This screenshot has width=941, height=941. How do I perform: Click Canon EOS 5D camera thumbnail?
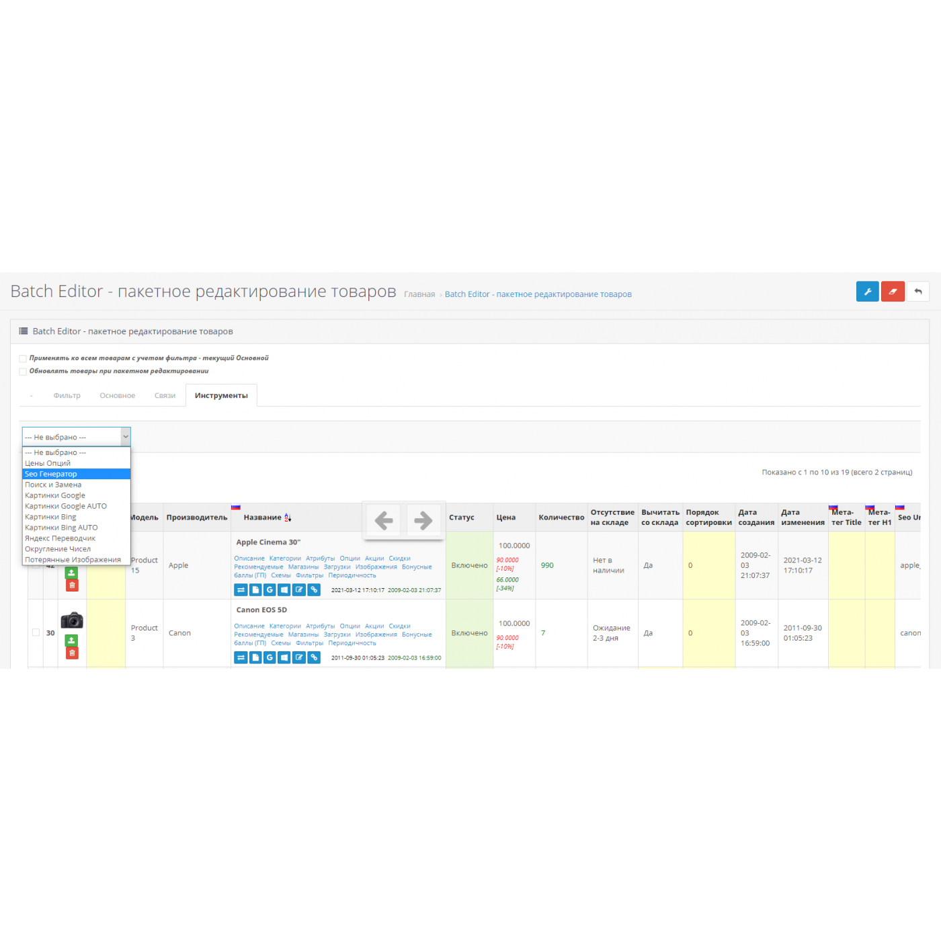click(72, 620)
